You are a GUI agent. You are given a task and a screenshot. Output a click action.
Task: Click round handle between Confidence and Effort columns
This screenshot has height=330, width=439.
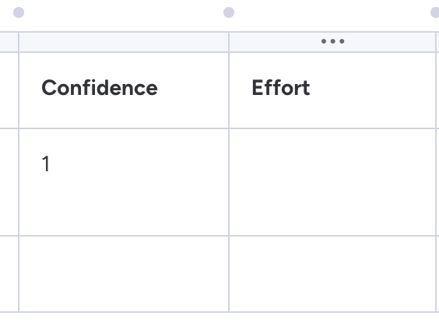click(x=229, y=12)
